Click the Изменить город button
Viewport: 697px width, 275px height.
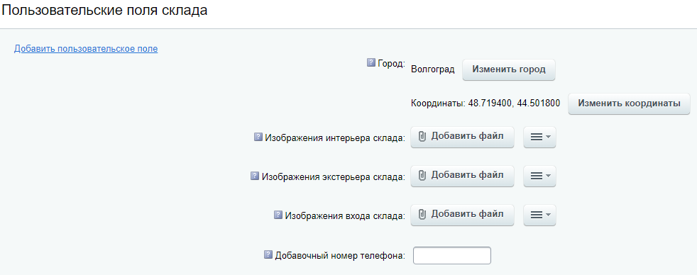click(x=509, y=69)
